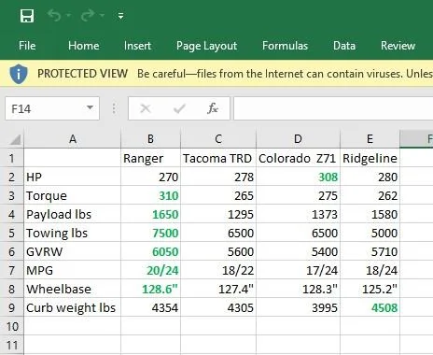Screen dimensions: 433x355
Task: Click the 4305 curb weight cell
Action: click(x=218, y=307)
